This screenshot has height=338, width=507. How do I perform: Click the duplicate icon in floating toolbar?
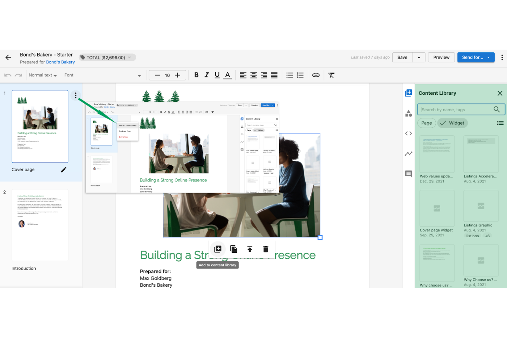(234, 249)
